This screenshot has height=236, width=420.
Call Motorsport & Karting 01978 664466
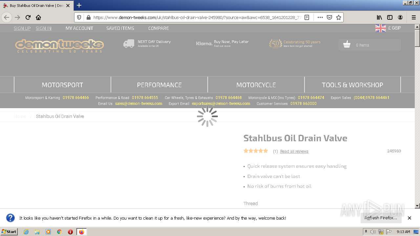(x=76, y=98)
